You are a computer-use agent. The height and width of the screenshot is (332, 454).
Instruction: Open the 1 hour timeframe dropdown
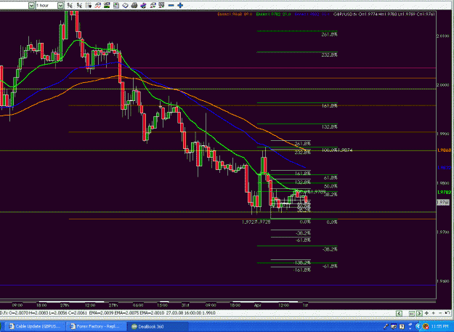(x=60, y=6)
